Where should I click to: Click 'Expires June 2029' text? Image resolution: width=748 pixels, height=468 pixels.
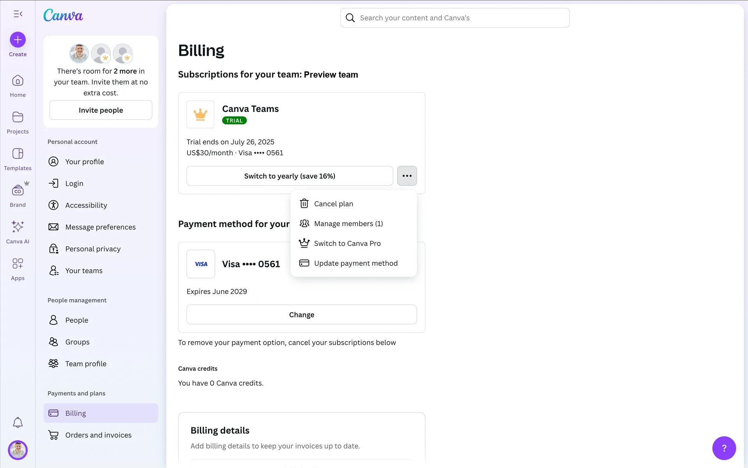tap(217, 291)
